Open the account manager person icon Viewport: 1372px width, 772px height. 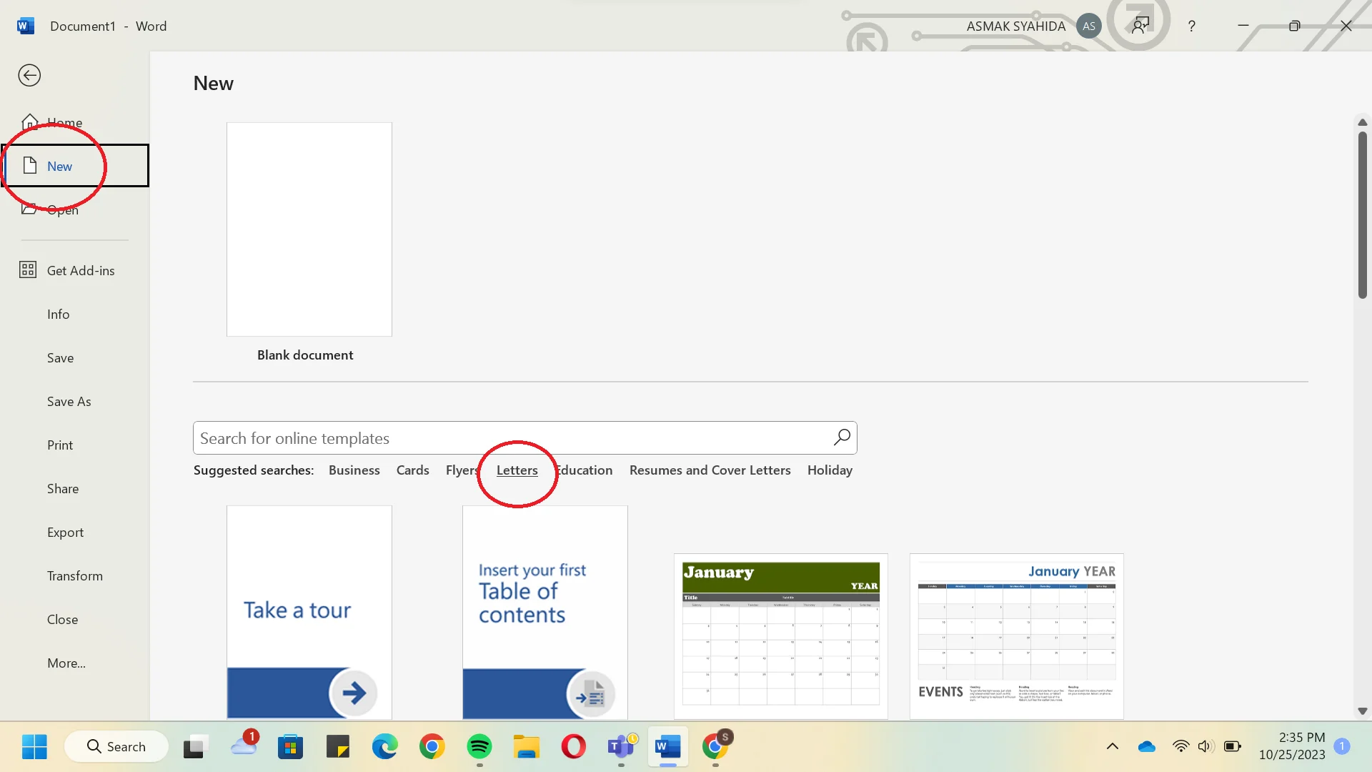pyautogui.click(x=1140, y=26)
